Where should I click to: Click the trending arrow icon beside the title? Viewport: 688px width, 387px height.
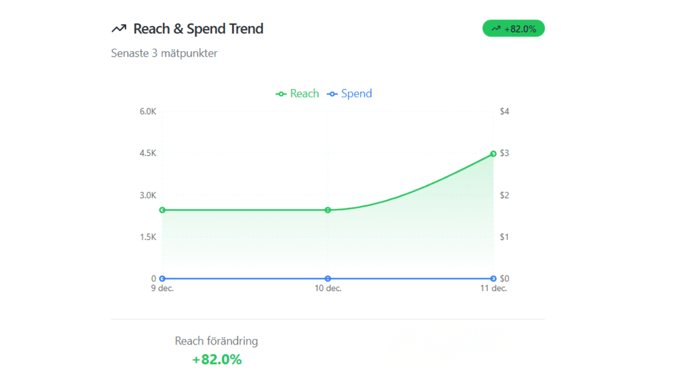[119, 28]
